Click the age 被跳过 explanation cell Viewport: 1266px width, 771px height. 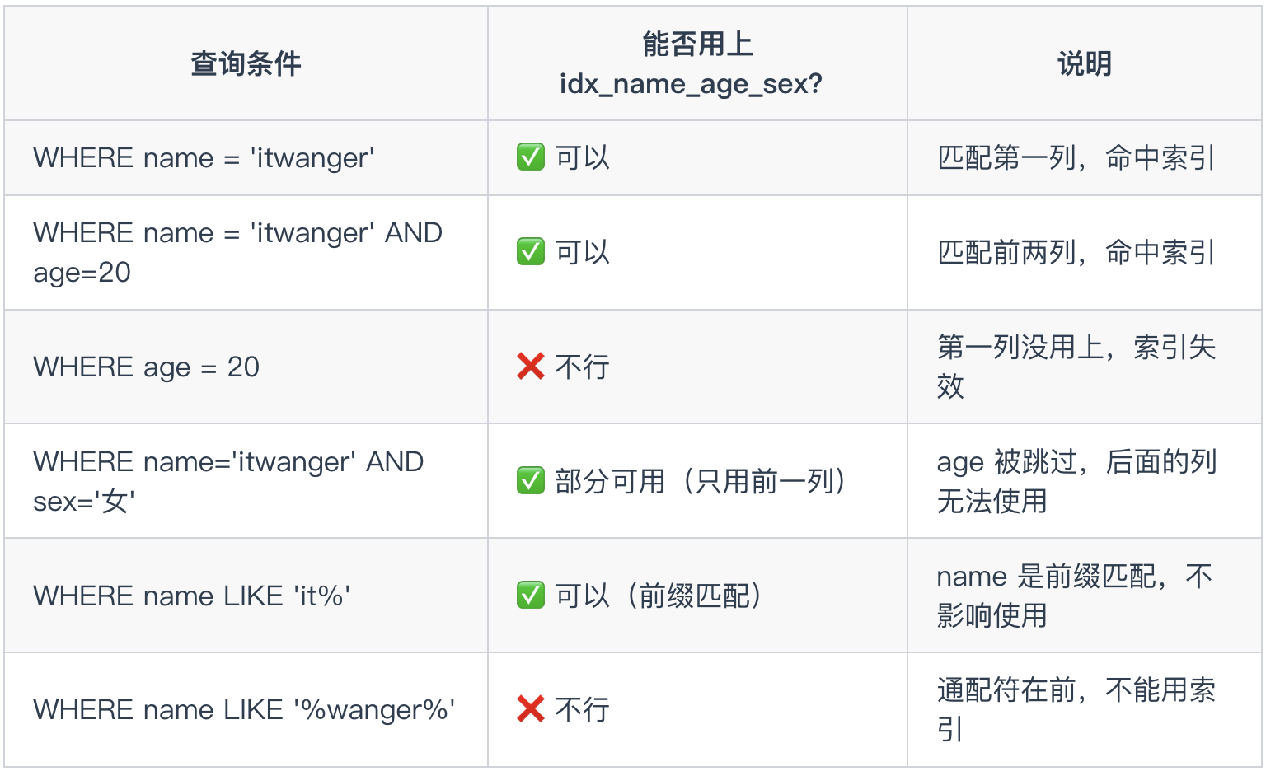[x=1076, y=481]
